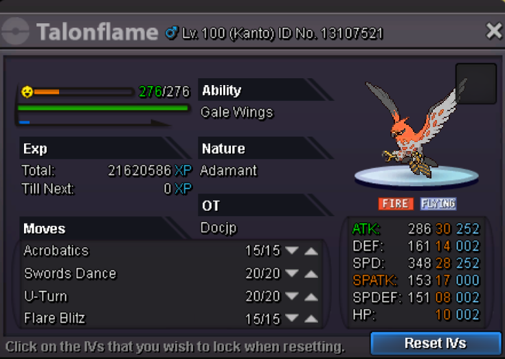Click the happiness face icon
Viewport: 505px width, 359px height.
click(x=27, y=92)
